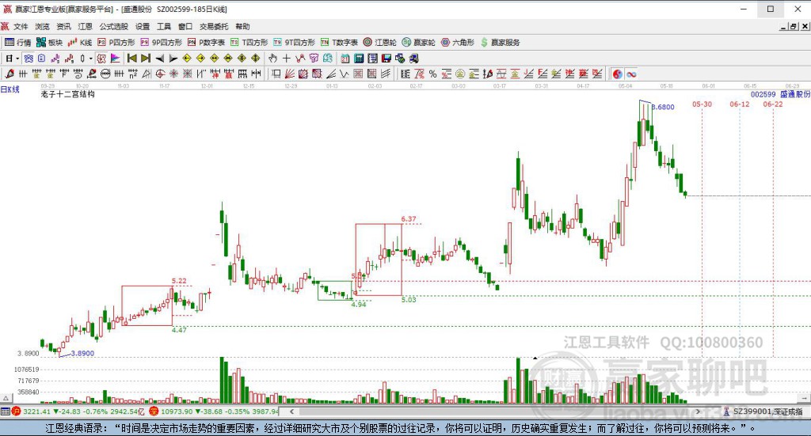Screen dimensions: 811x436
Task: Click the 002599 stock code label
Action: 763,94
